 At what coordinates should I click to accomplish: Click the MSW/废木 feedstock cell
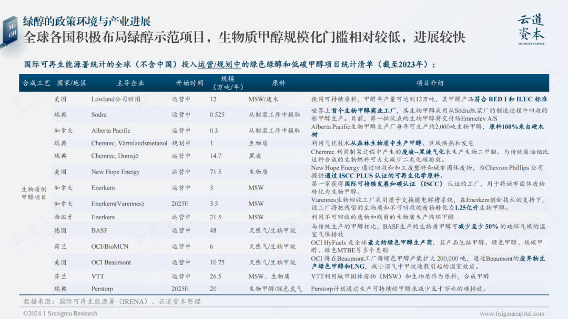tap(263, 99)
